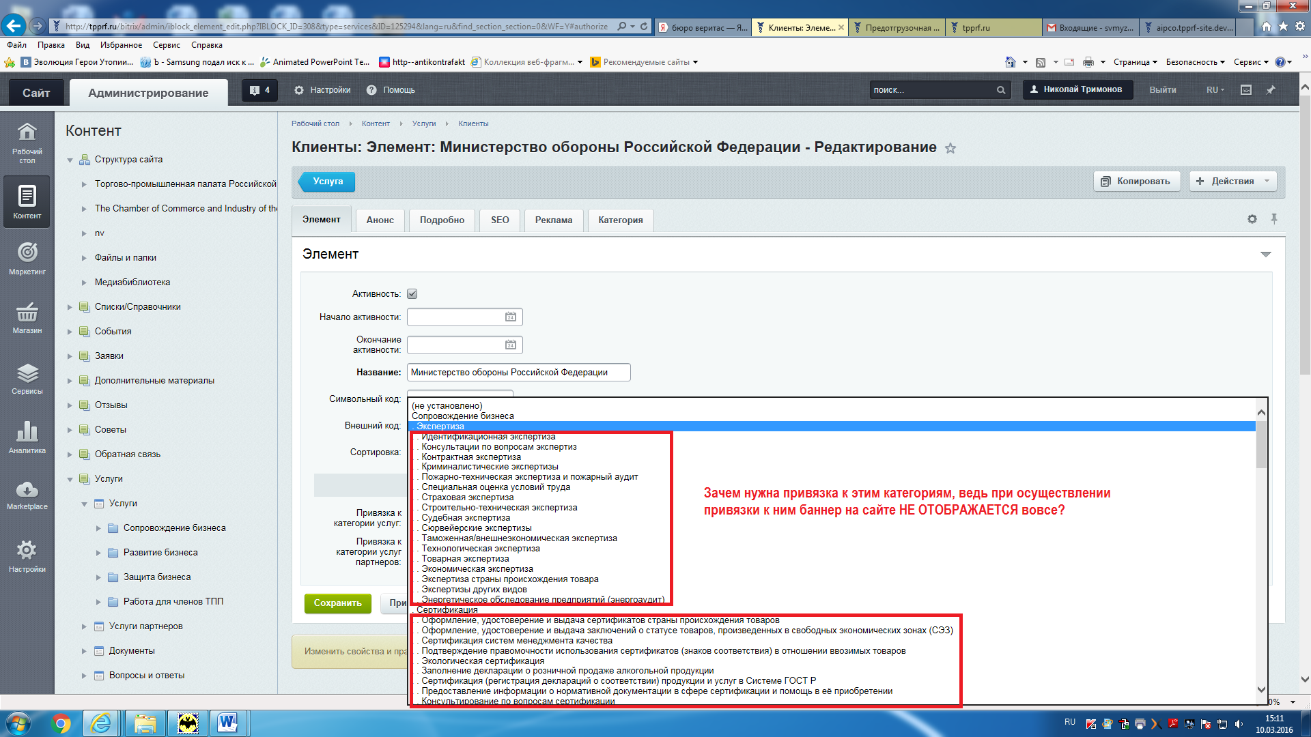Click the category list scrollbar down arrow
The width and height of the screenshot is (1311, 737).
[1261, 690]
